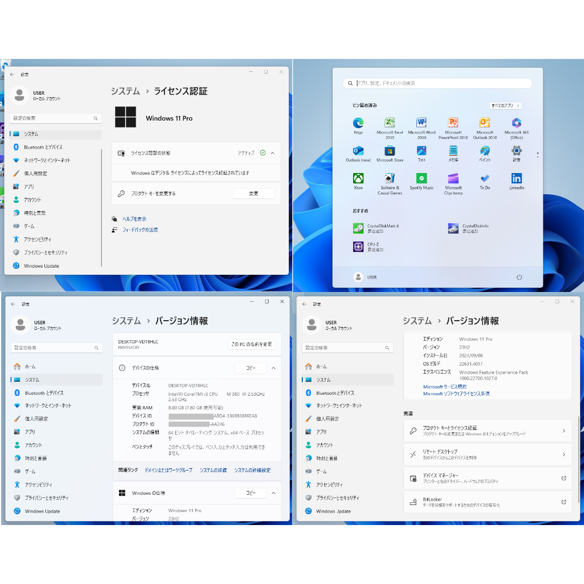Open Microsoft Clipchamp pinned app
The width and height of the screenshot is (584, 584).
click(453, 184)
